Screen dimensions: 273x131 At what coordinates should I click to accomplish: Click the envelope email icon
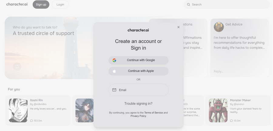(114, 90)
